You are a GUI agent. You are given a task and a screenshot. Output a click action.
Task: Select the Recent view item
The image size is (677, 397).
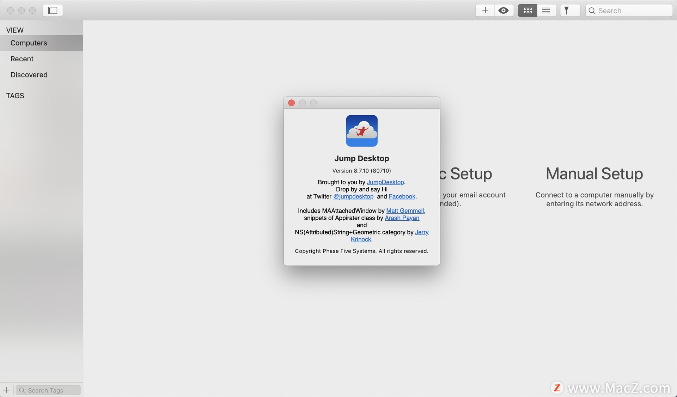[x=22, y=59]
